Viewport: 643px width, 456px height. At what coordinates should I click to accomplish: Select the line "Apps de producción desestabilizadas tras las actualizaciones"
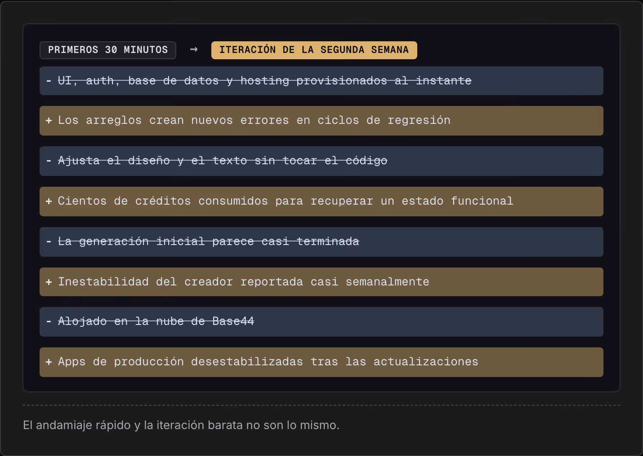tap(321, 362)
